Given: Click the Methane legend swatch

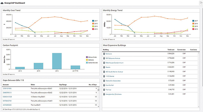Looking at the screenshot, I should [87, 60].
